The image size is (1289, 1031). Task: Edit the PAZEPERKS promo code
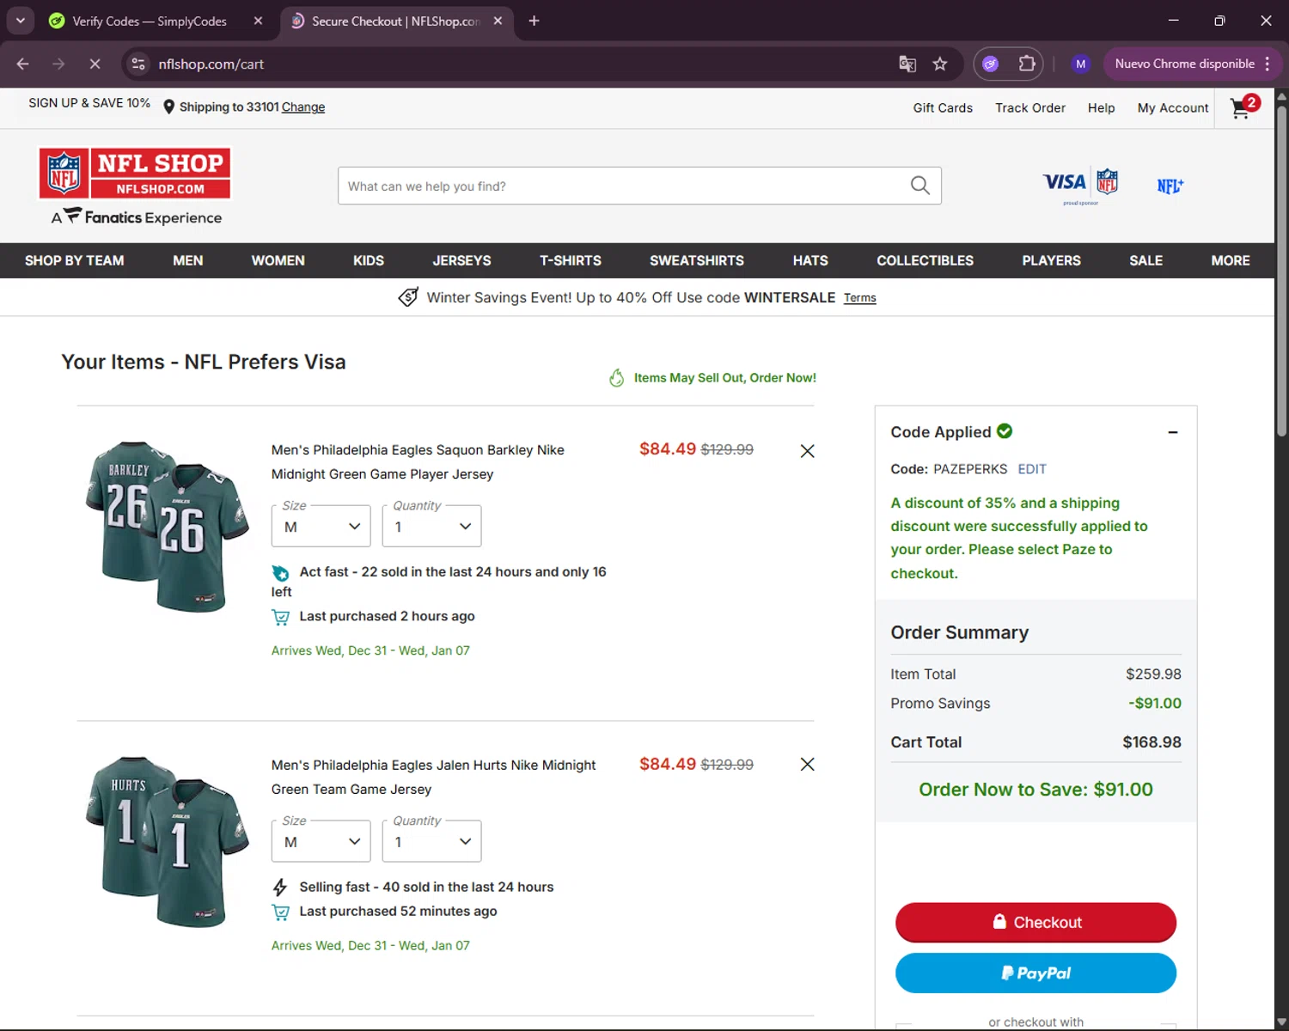click(1032, 469)
